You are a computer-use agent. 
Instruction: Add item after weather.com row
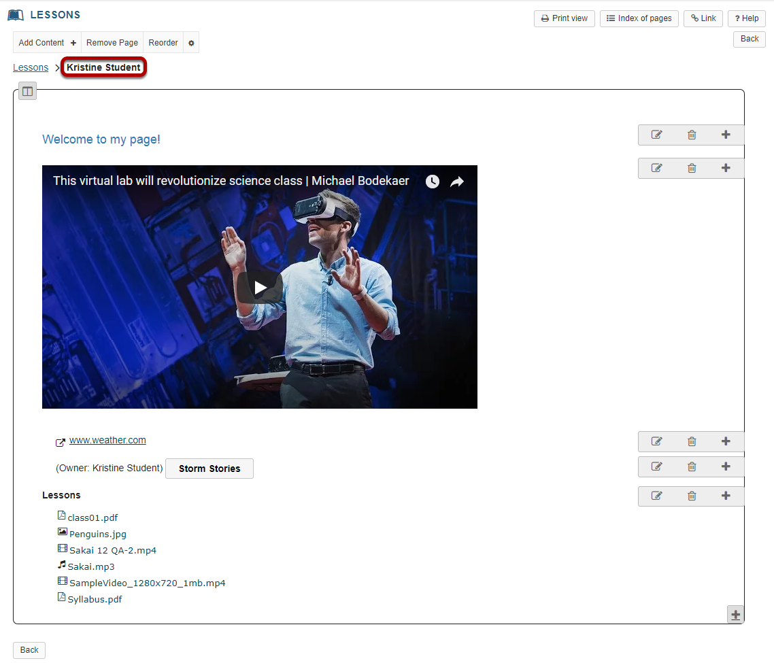point(726,441)
